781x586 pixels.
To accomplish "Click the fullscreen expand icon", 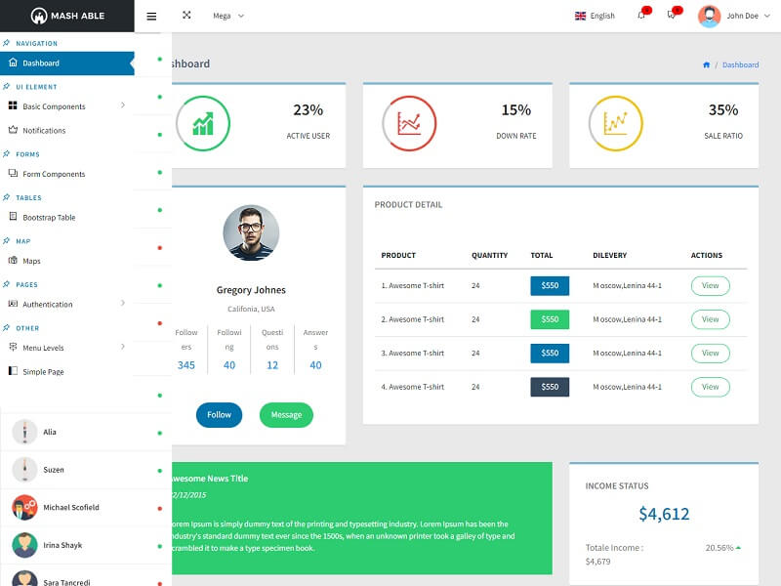I will [186, 16].
